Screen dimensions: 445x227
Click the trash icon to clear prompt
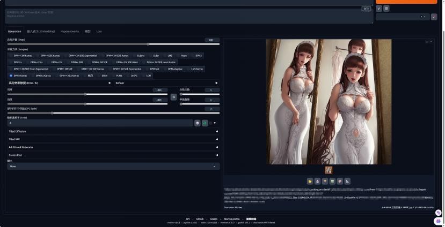[386, 9]
